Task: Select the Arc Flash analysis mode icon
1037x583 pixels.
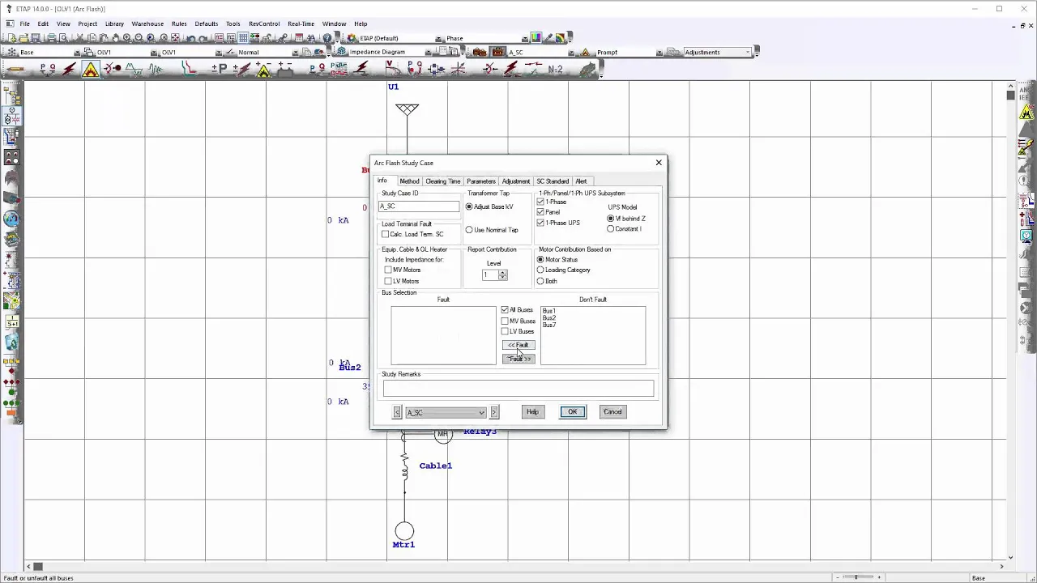Action: [90, 70]
